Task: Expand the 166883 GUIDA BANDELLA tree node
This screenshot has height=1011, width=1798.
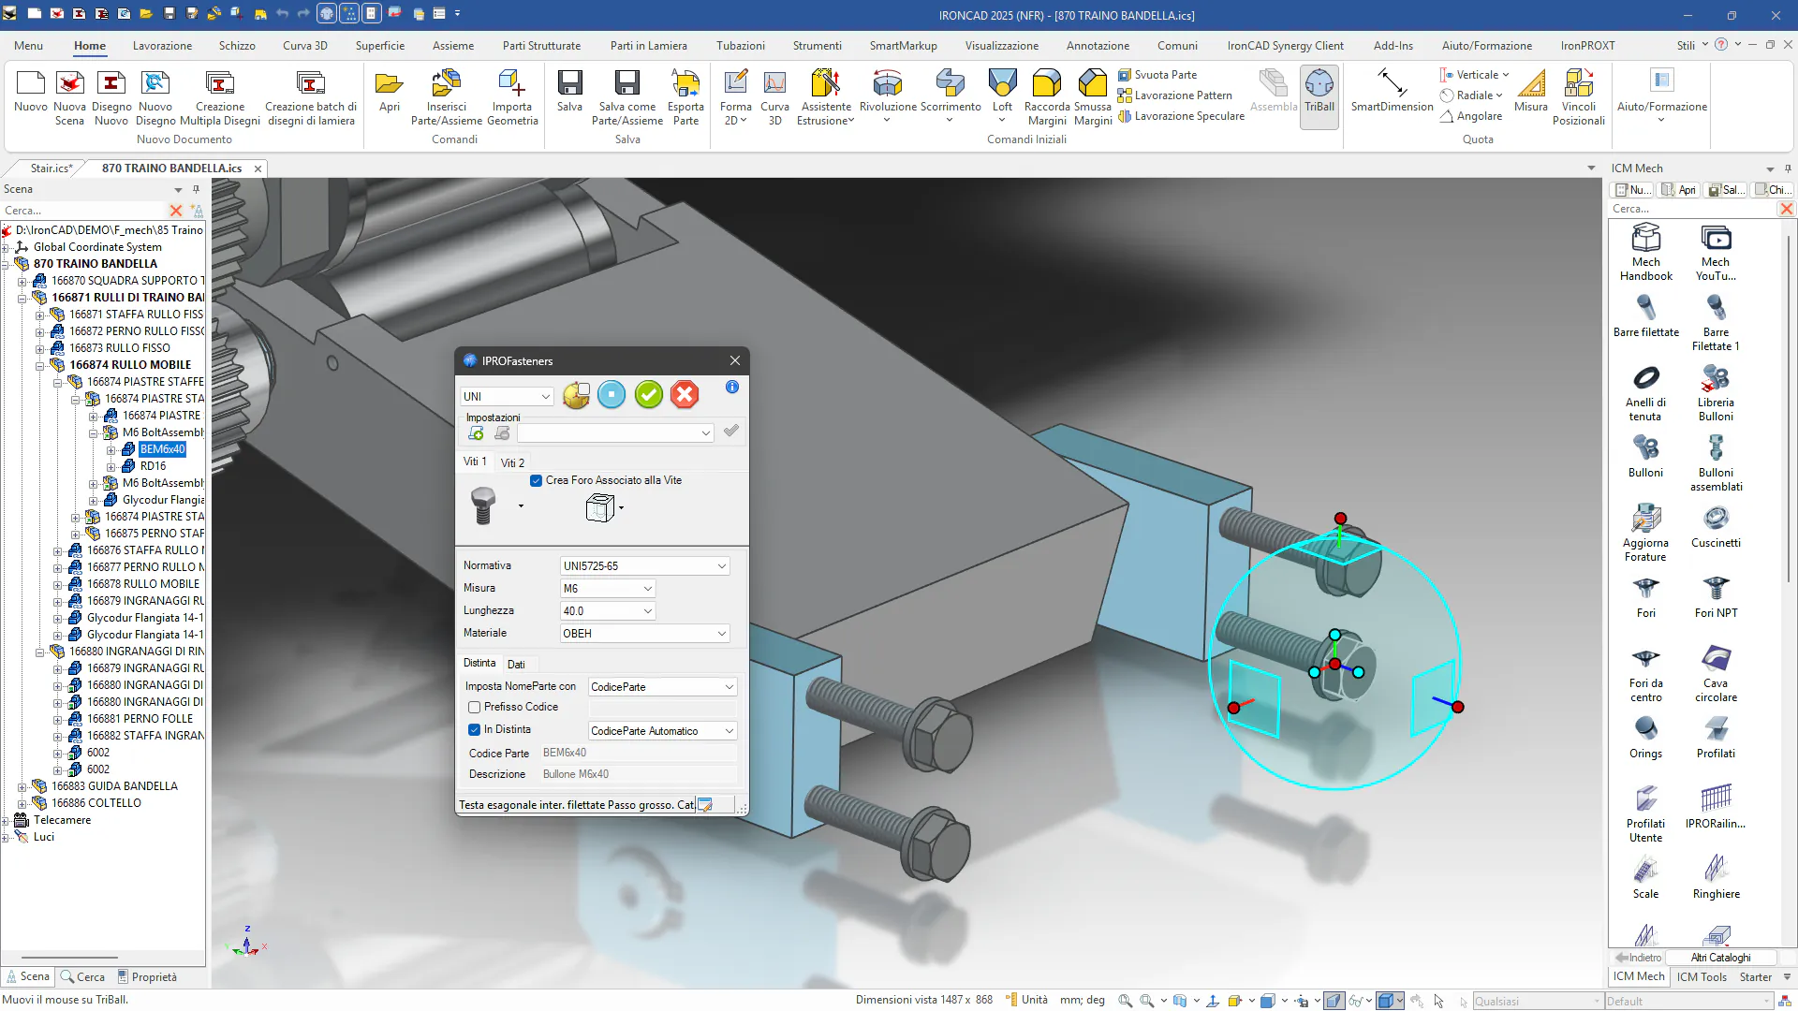Action: coord(22,787)
